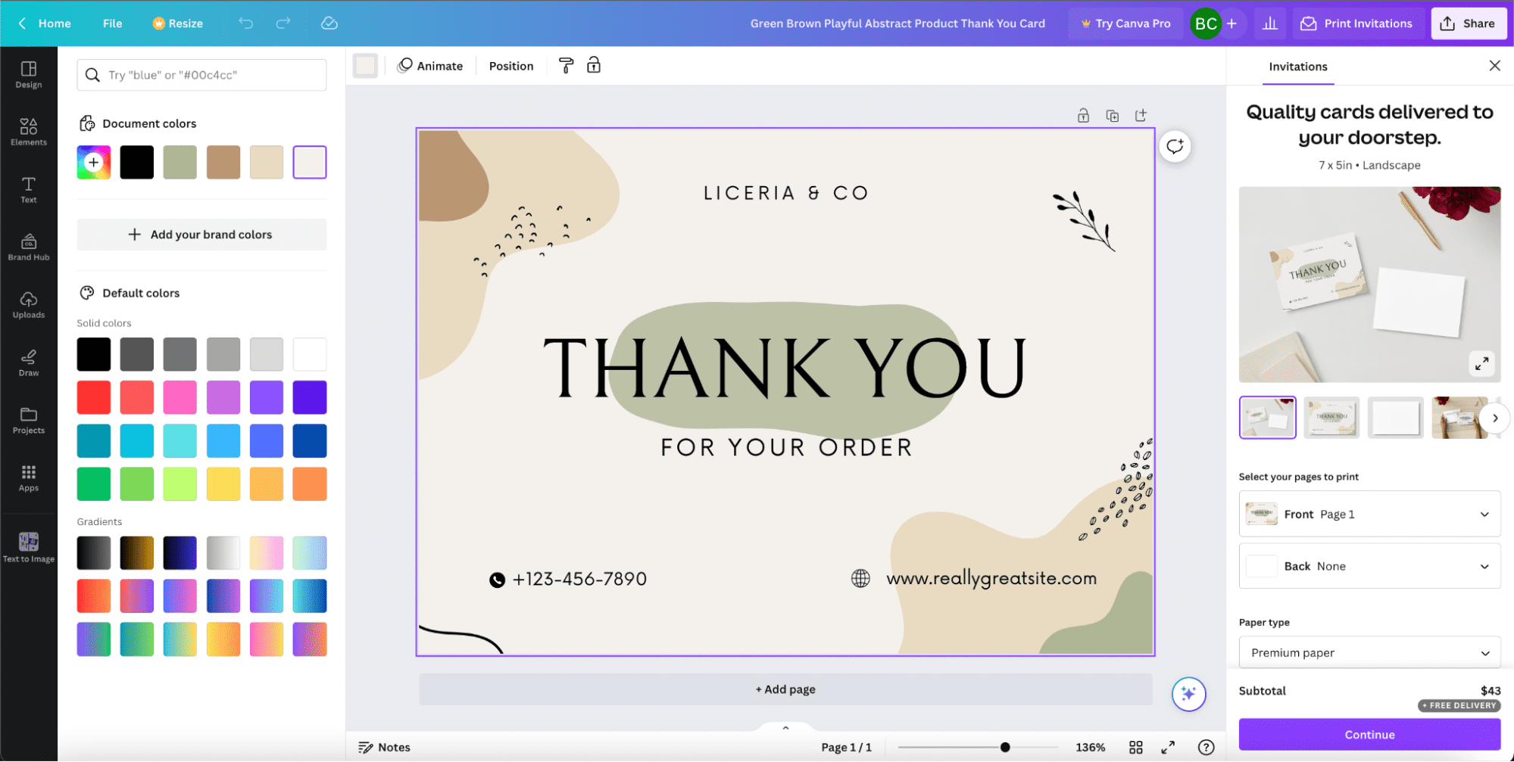This screenshot has height=762, width=1514.
Task: Open the Premium paper type dropdown
Action: [x=1369, y=652]
